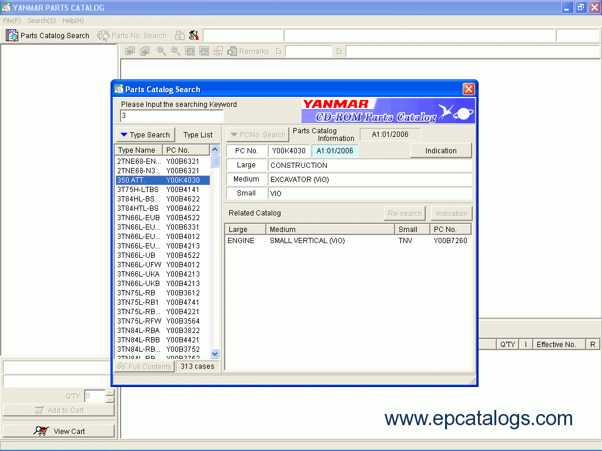Click the next page icon in viewer toolbar
Screen dimensions: 602x451
coord(145,51)
